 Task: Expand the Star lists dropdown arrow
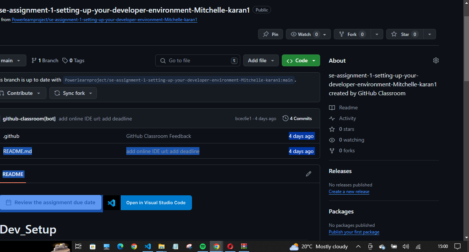(430, 34)
